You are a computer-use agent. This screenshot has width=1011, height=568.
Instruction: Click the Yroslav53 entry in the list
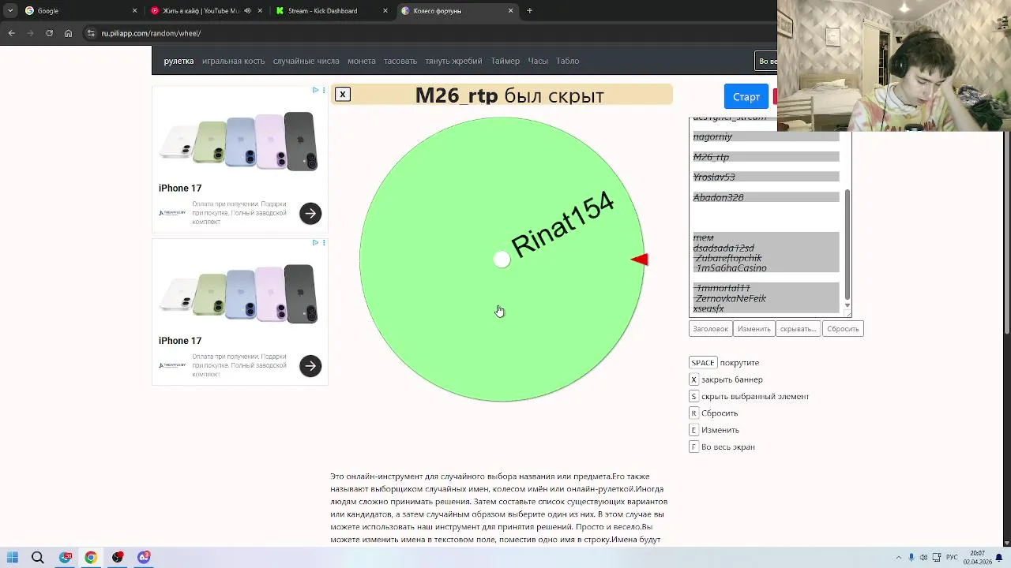point(766,177)
